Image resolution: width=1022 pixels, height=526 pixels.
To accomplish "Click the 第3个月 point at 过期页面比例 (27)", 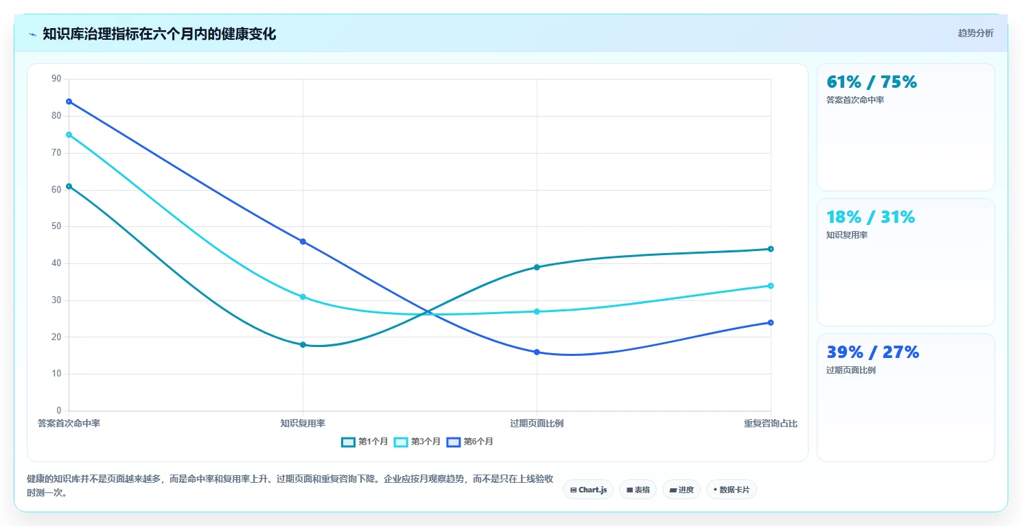I will (x=537, y=311).
